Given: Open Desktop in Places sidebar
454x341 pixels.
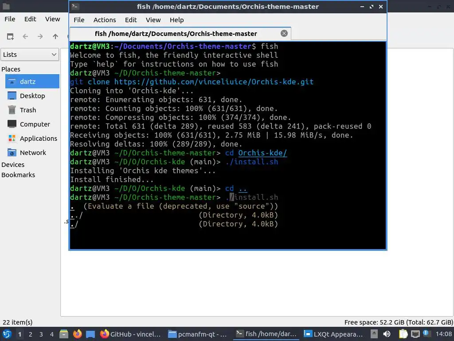Looking at the screenshot, I should pos(32,96).
